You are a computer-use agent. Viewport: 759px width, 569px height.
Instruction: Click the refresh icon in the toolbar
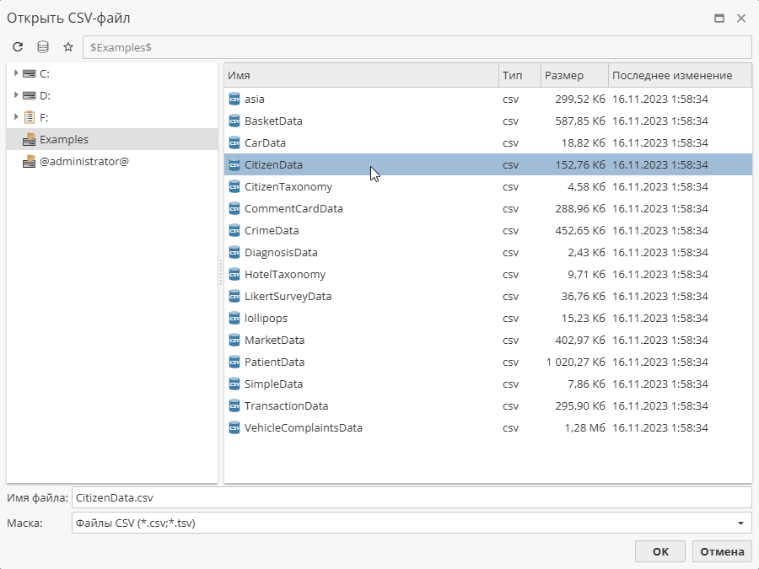[x=18, y=47]
